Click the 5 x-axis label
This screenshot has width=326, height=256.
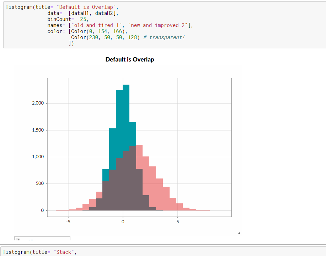pyautogui.click(x=177, y=222)
